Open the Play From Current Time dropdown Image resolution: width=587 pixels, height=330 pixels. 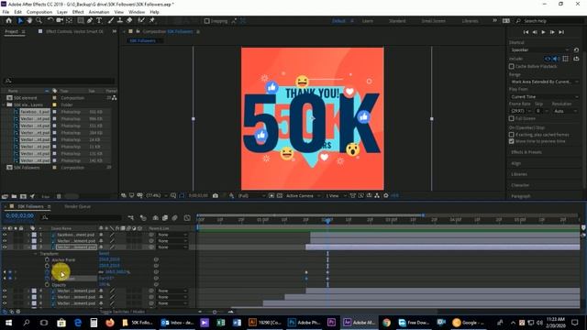tap(544, 97)
